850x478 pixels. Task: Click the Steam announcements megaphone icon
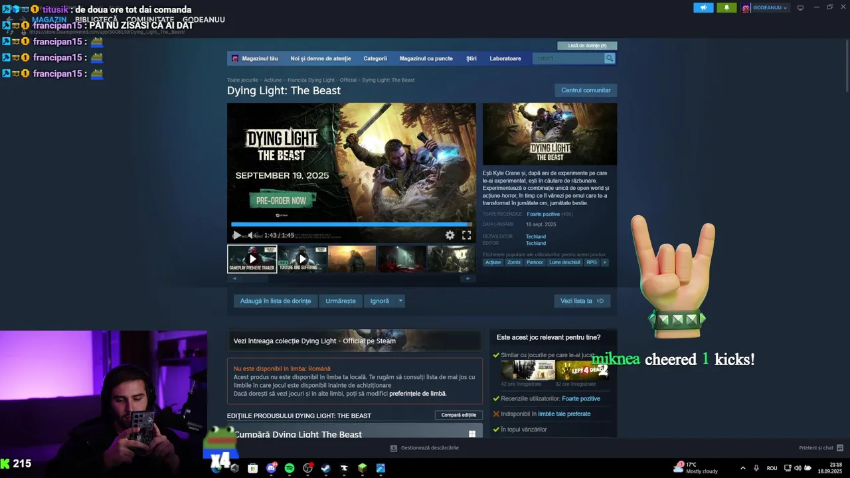(703, 8)
